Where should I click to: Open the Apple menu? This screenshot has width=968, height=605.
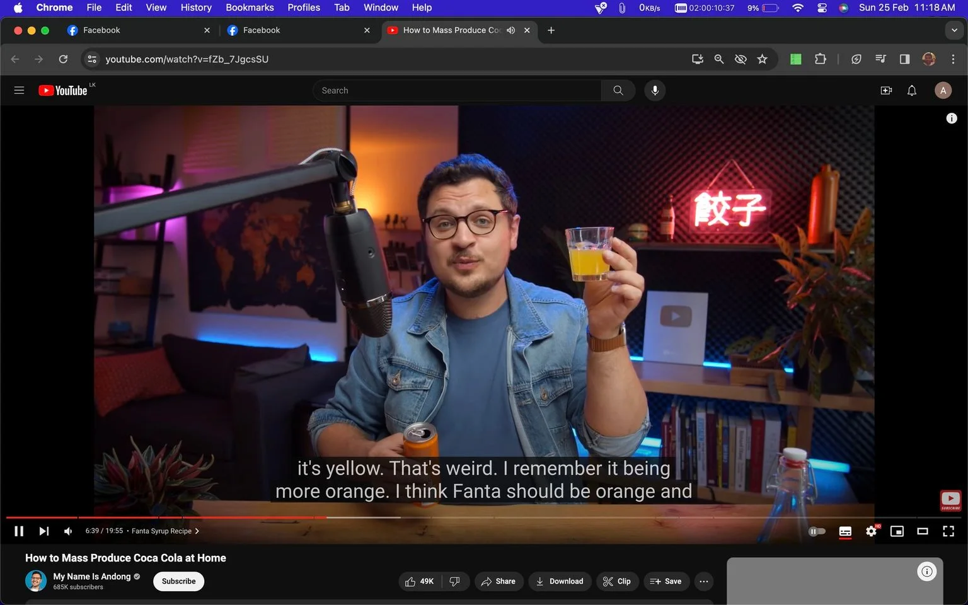point(18,8)
